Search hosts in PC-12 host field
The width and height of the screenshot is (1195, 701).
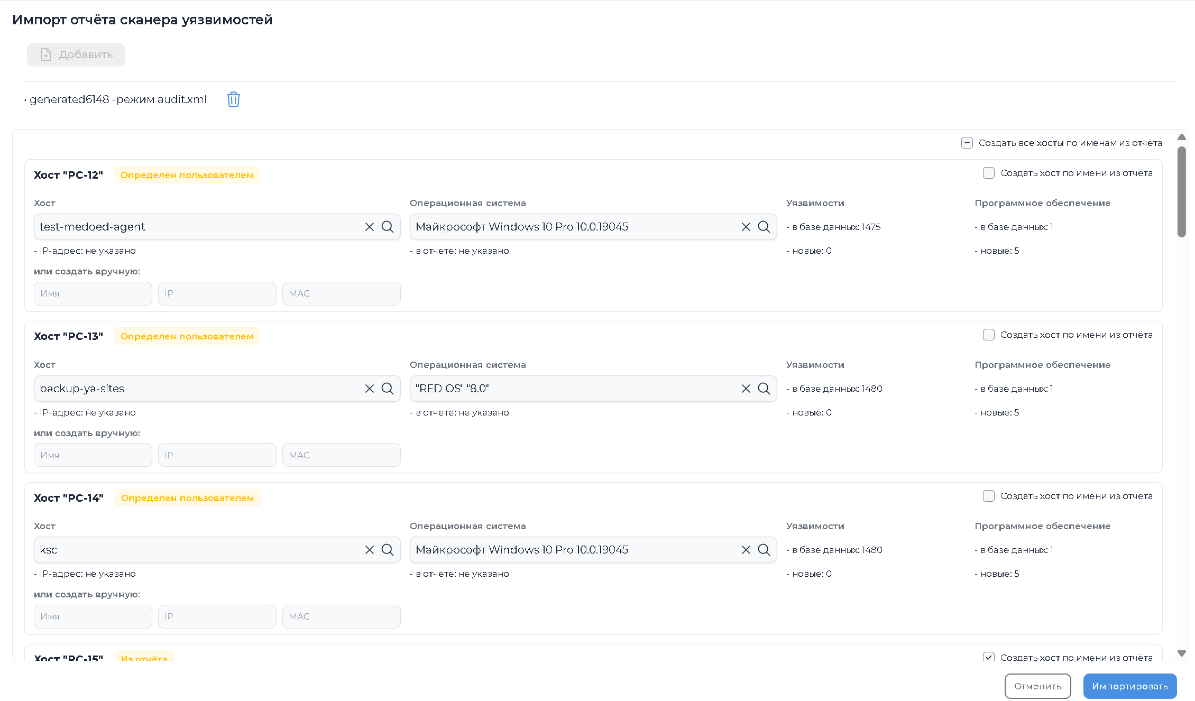pyautogui.click(x=388, y=227)
